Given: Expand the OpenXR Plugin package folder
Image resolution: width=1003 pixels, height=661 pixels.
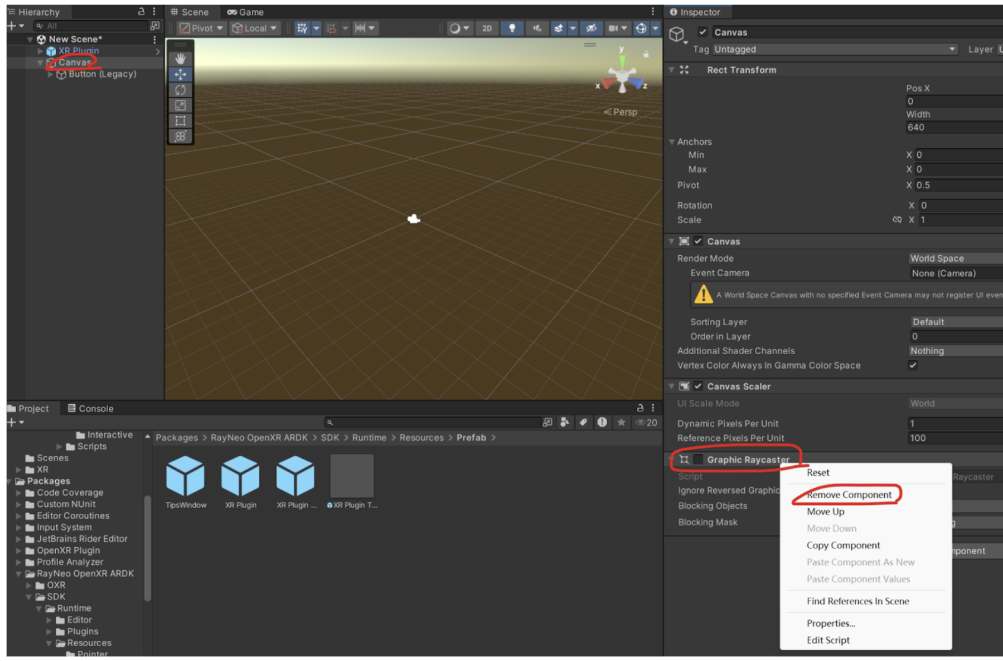Looking at the screenshot, I should [x=18, y=551].
